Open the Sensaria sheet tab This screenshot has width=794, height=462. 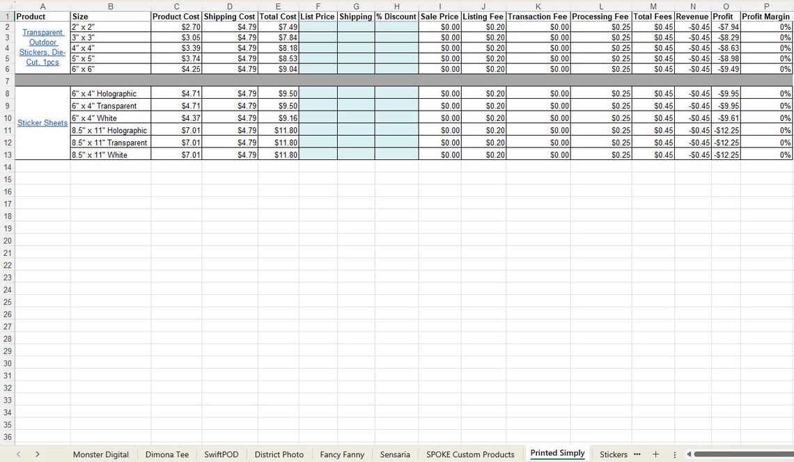395,454
